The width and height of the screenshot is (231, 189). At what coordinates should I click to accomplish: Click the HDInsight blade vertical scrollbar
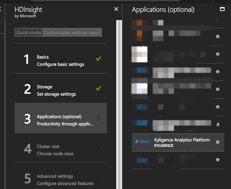tap(119, 96)
